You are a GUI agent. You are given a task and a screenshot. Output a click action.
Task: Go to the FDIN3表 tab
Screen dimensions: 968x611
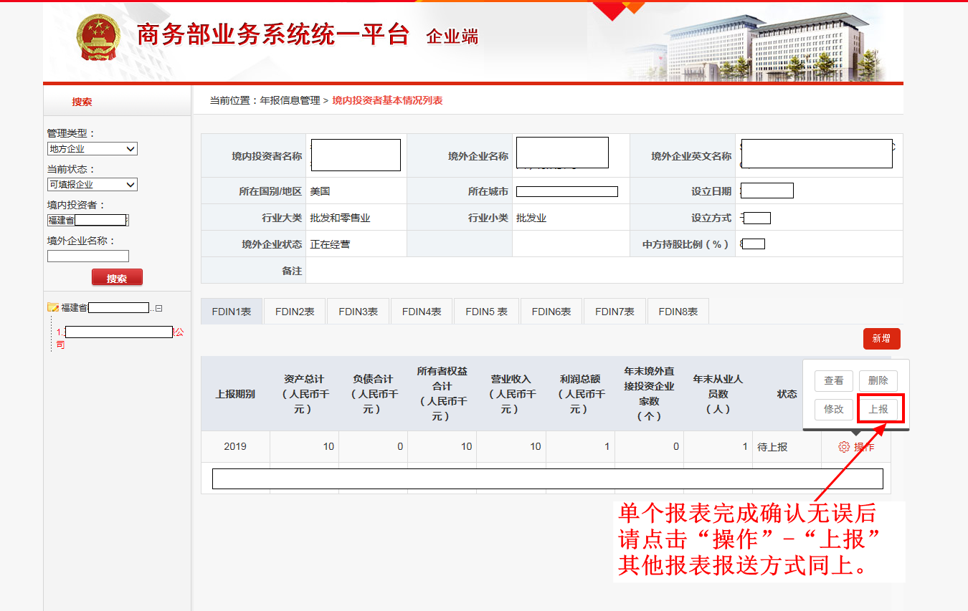pyautogui.click(x=358, y=312)
